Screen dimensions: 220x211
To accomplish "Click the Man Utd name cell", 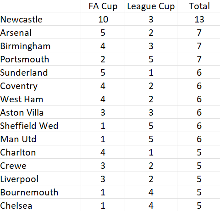I will 40,139.
